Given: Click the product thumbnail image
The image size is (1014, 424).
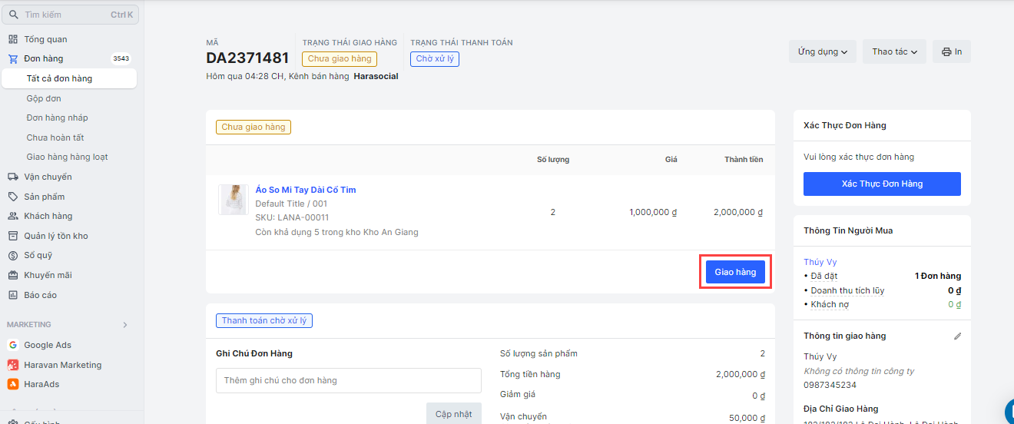Looking at the screenshot, I should [x=232, y=200].
